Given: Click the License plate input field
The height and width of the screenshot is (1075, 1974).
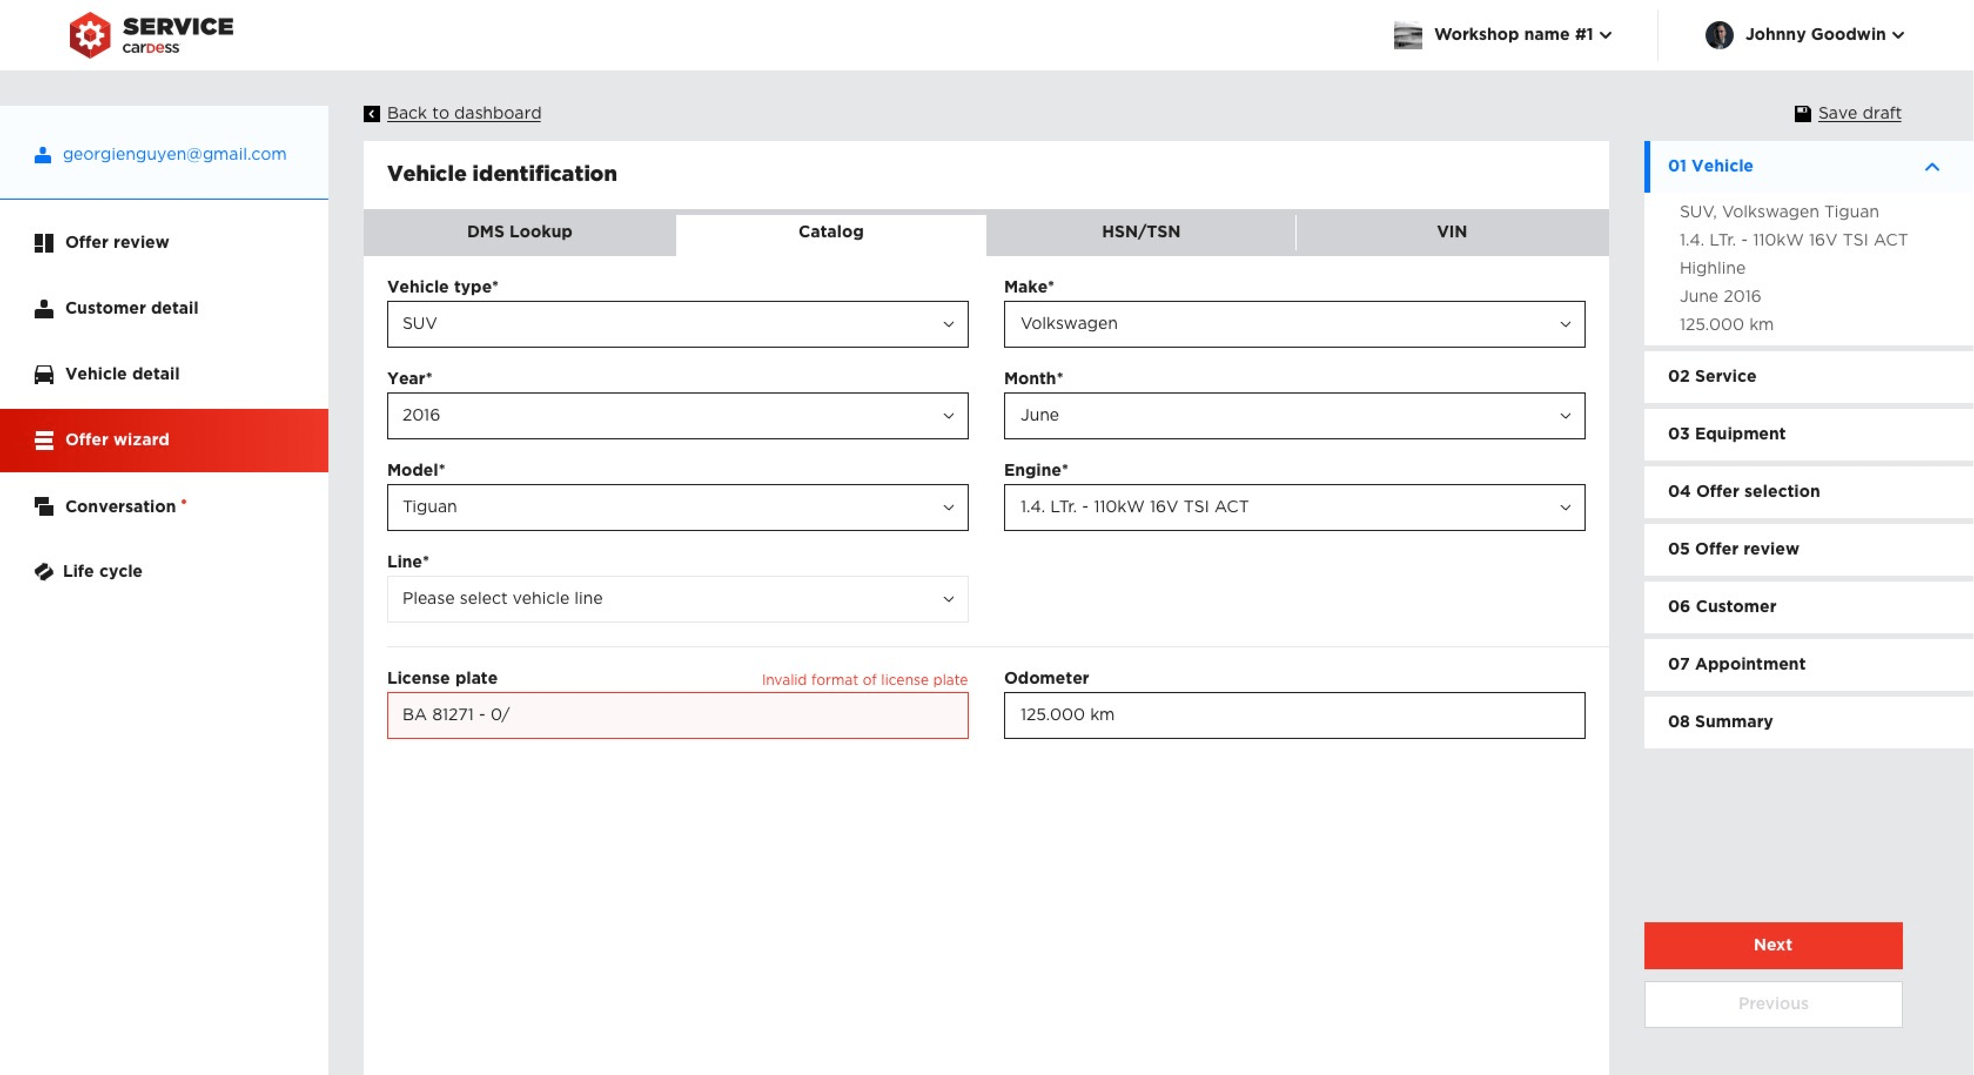Looking at the screenshot, I should coord(677,715).
